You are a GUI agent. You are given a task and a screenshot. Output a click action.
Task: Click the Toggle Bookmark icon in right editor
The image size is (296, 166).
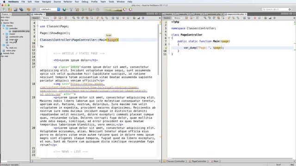pyautogui.click(x=238, y=18)
